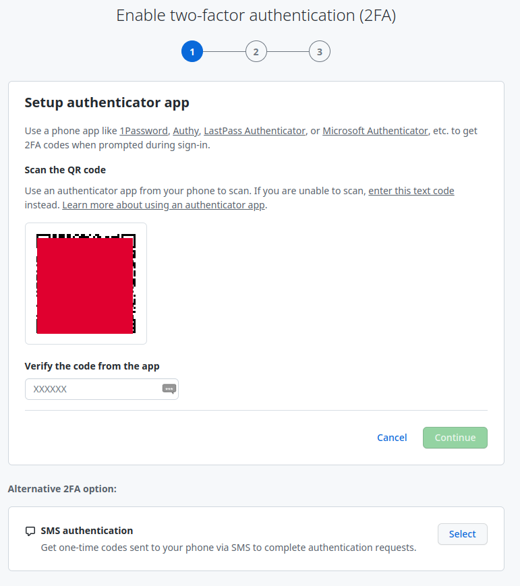Open the Authy link
The height and width of the screenshot is (586, 520).
[x=185, y=130]
